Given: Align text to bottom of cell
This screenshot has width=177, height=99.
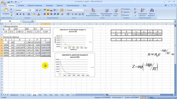Looking at the screenshot, I should coord(51,10).
